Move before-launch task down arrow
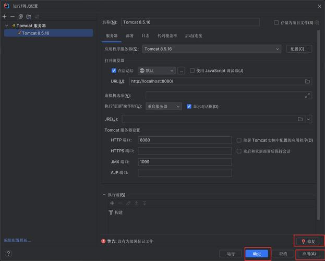Viewport: 325px width, 261px height. tap(145, 203)
